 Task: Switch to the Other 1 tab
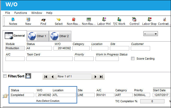(x=38, y=36)
